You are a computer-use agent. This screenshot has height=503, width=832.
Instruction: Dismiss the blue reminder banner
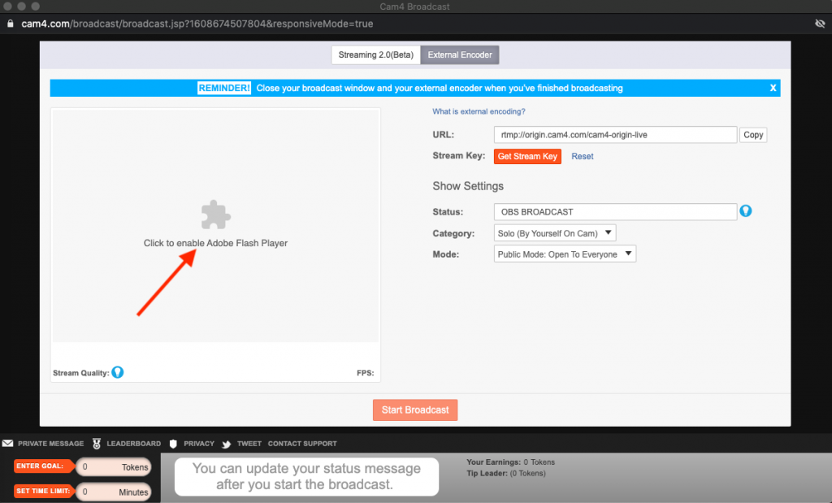point(773,88)
